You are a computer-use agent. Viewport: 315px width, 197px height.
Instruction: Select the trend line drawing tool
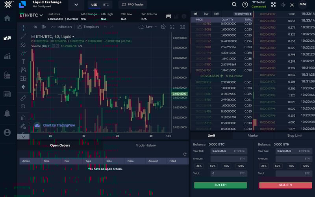tap(23, 36)
